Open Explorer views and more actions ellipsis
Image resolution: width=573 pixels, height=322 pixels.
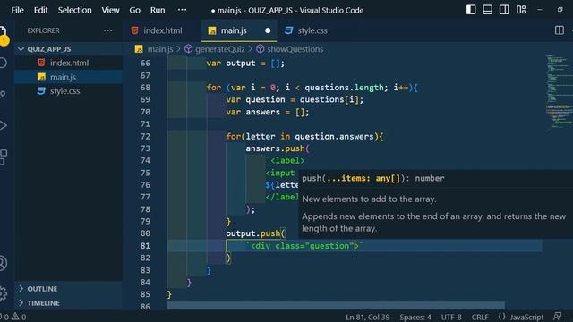[x=108, y=30]
